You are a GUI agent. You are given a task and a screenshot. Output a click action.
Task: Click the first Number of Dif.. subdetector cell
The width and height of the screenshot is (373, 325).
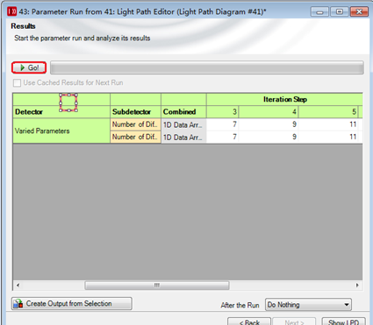[x=135, y=124]
